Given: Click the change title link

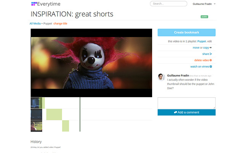Looking at the screenshot, I should pos(60,24).
